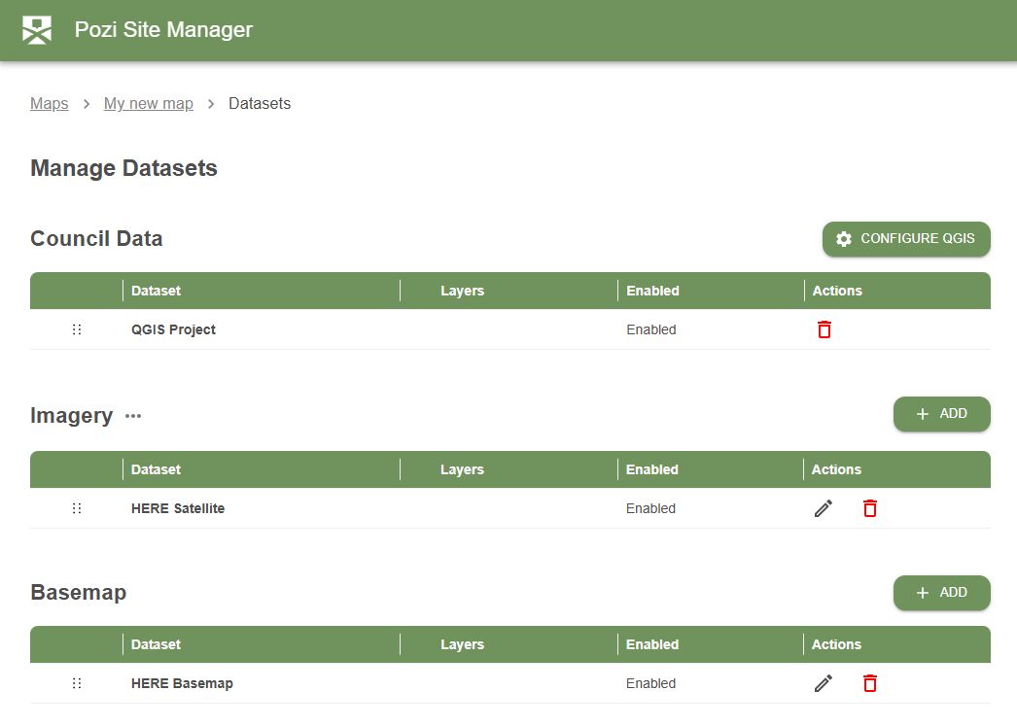Click the CONFIGURE QGIS button
The width and height of the screenshot is (1017, 726).
[x=906, y=238]
